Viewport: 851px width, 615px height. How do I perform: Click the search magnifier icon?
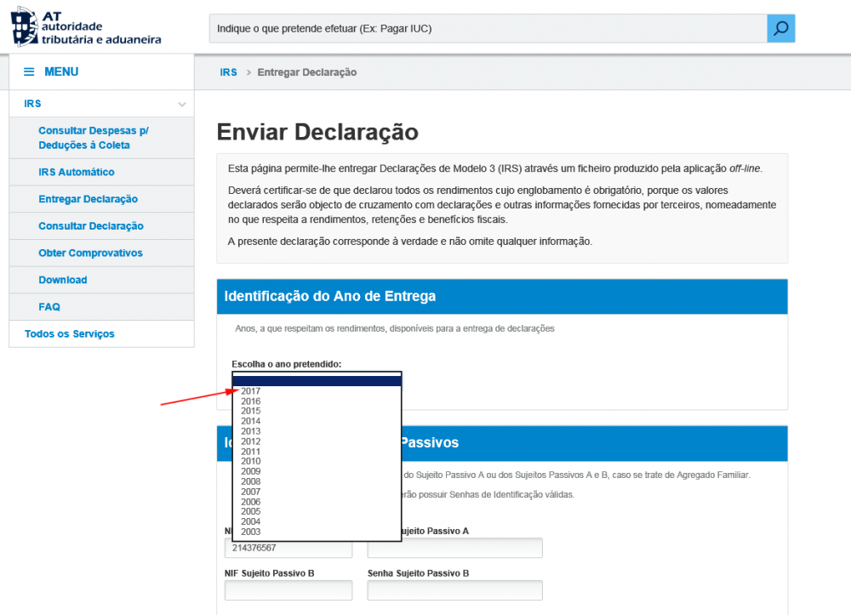coord(780,28)
